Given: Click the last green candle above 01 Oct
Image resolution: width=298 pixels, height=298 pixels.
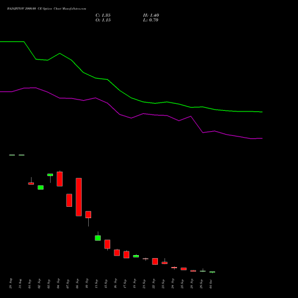Looking at the screenshot, I should [212, 272].
